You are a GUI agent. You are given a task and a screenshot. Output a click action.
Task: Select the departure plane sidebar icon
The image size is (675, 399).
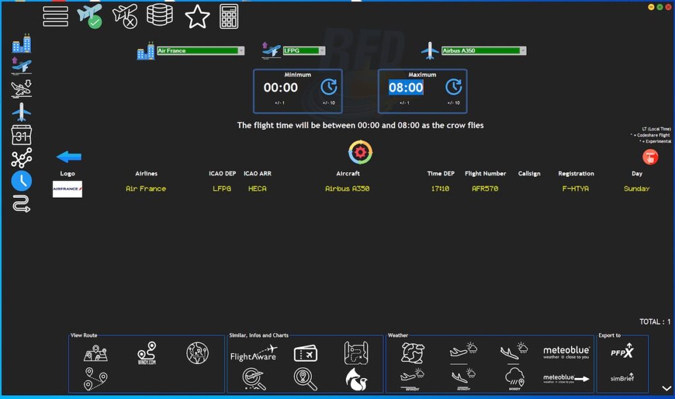[22, 65]
